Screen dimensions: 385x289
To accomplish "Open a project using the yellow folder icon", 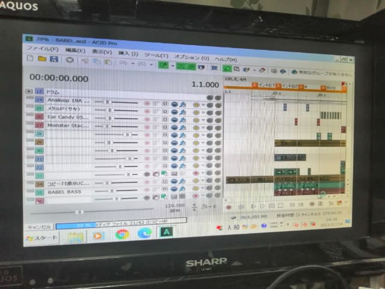I will click(x=42, y=59).
